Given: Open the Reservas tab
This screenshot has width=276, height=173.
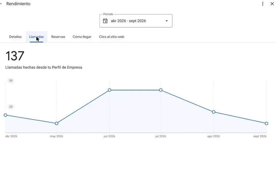Looking at the screenshot, I should (x=58, y=37).
